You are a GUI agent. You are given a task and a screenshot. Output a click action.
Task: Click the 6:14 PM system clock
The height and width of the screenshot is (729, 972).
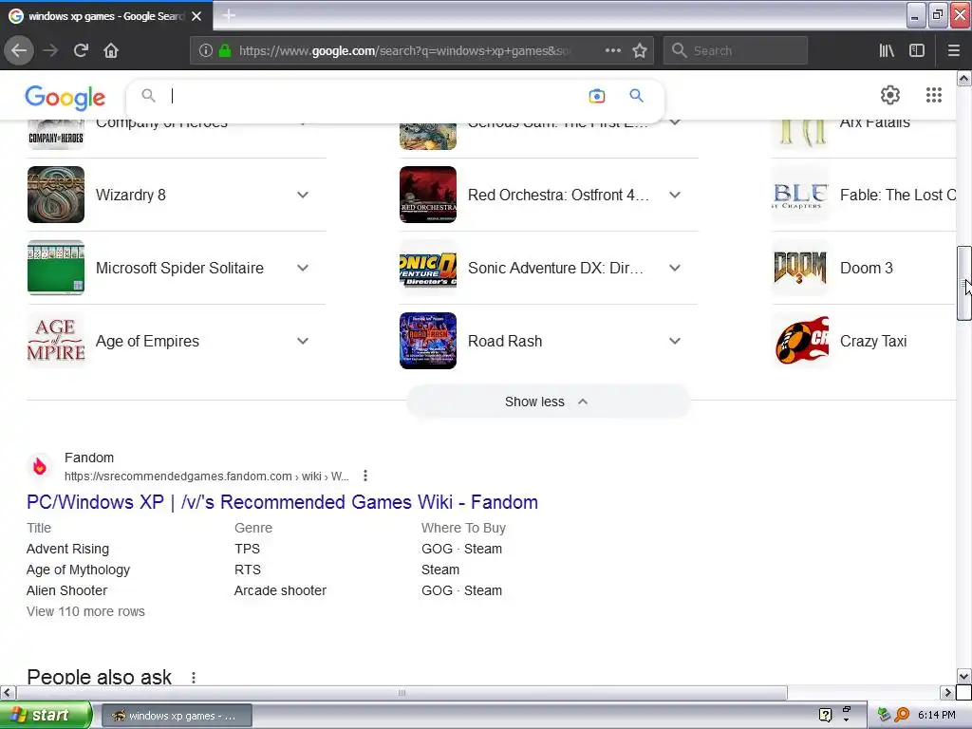pos(936,715)
